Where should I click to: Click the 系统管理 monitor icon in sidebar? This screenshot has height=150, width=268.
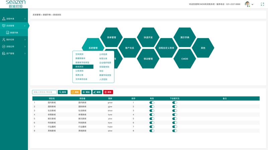[x=4, y=26]
